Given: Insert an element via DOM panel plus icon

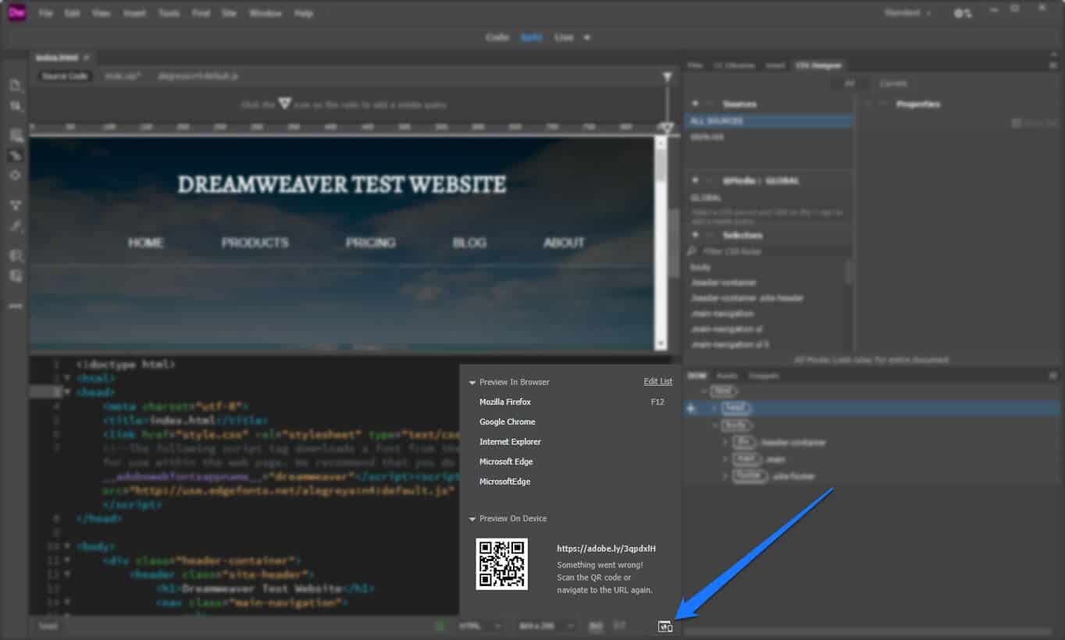Looking at the screenshot, I should pyautogui.click(x=690, y=407).
